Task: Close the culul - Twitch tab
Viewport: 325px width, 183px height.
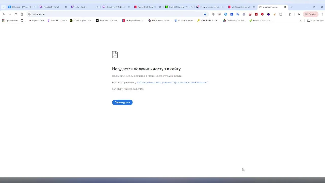Action: [97, 7]
